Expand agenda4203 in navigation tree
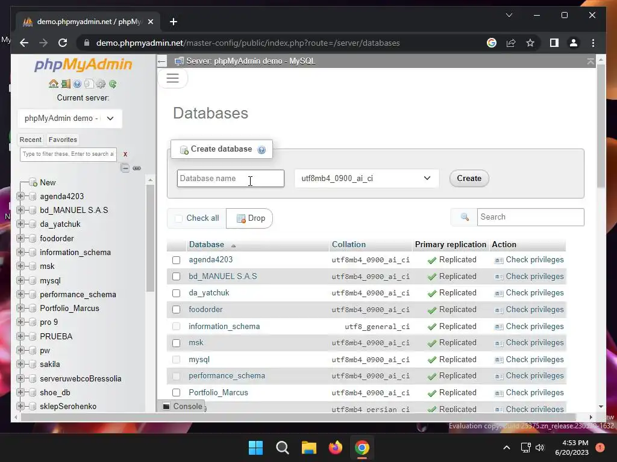 pyautogui.click(x=20, y=196)
